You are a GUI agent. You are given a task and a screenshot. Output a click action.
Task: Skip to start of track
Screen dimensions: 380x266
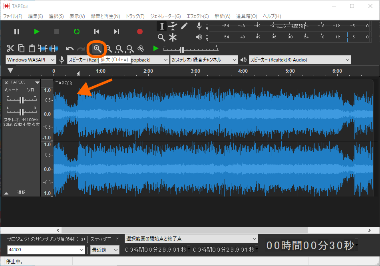(x=96, y=32)
